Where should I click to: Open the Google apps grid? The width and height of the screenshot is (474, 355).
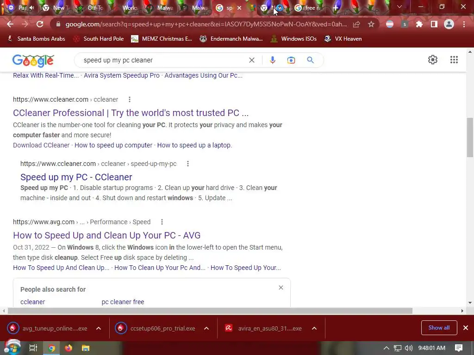pos(454,60)
